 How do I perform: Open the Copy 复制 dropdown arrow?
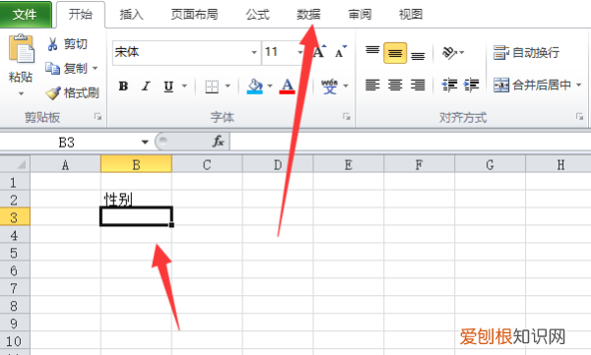click(x=95, y=69)
